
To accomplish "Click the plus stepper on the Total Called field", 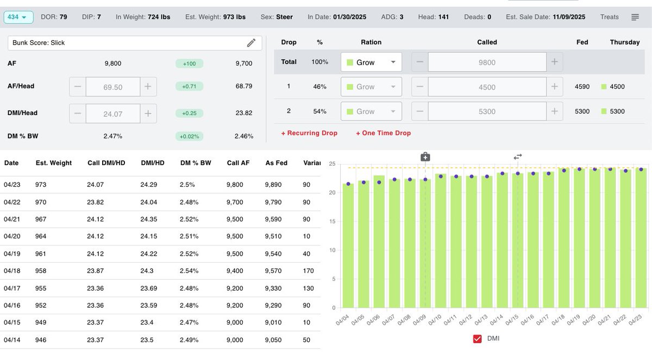I will pos(555,62).
